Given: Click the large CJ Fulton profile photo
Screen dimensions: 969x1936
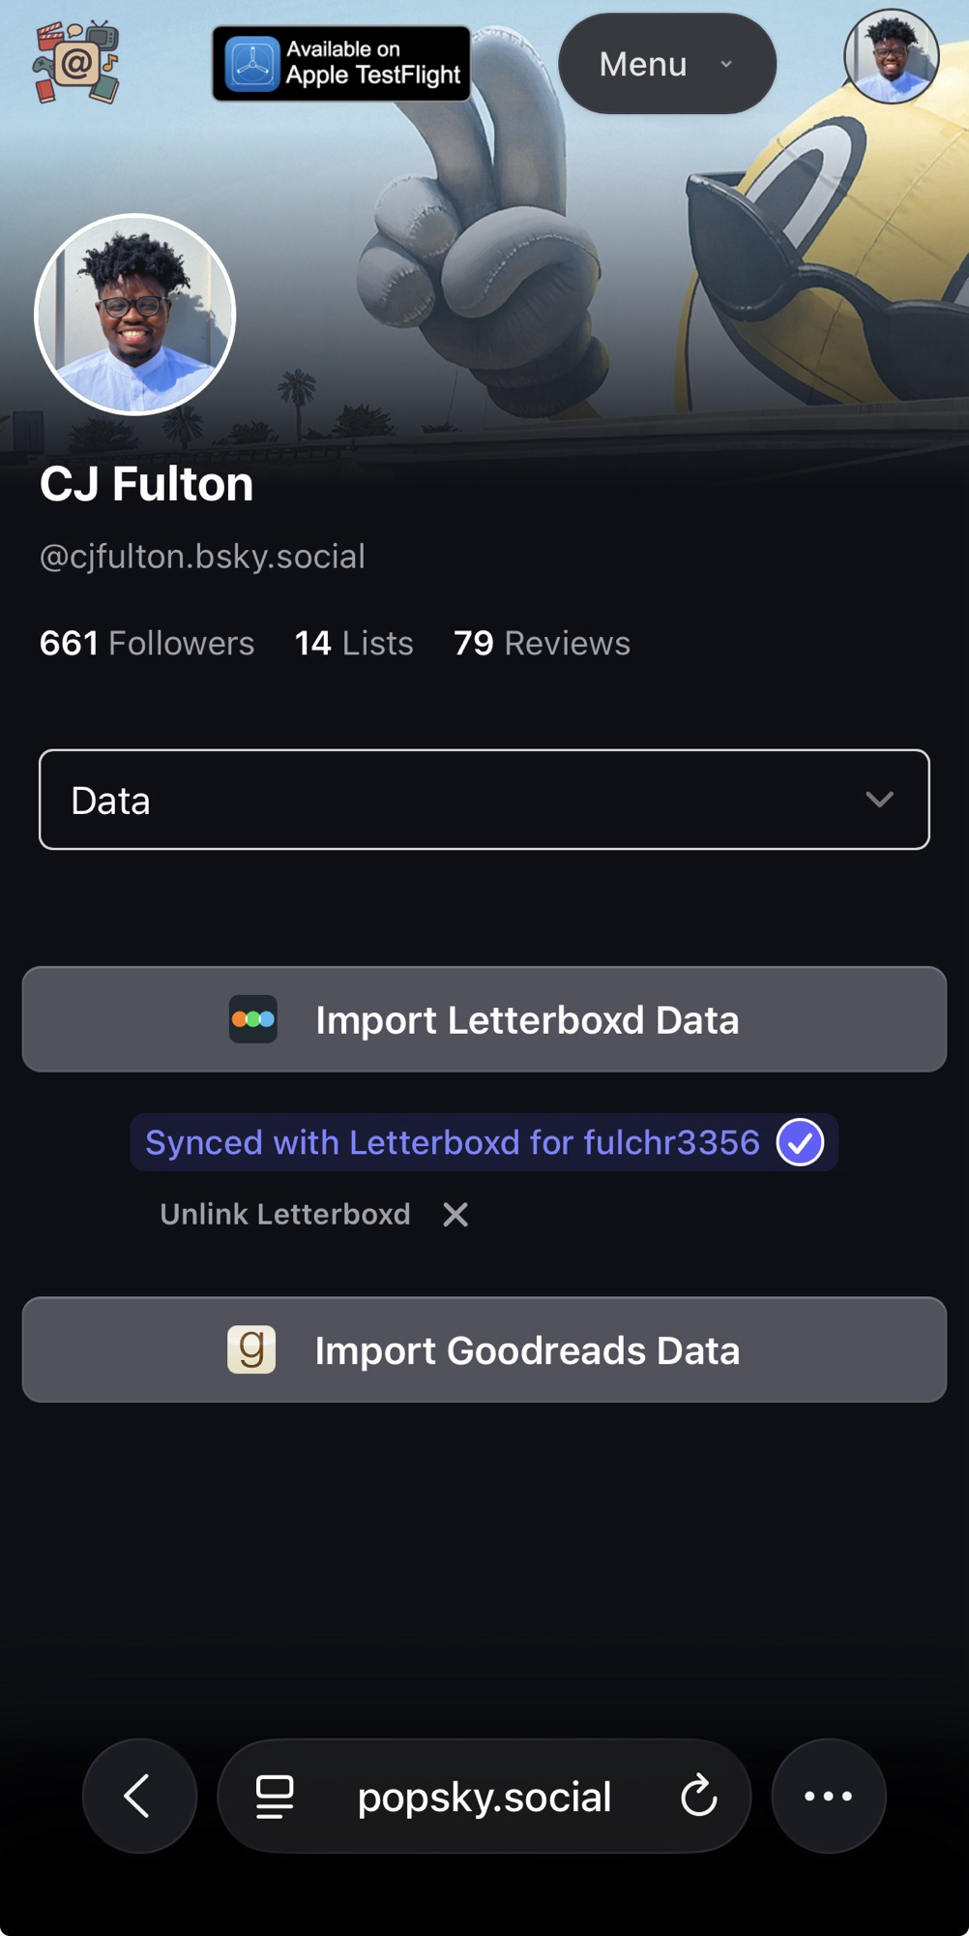Looking at the screenshot, I should tap(135, 315).
